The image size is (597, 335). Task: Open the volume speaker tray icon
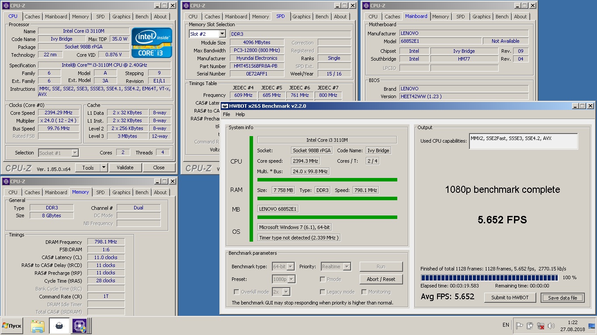pos(551,325)
